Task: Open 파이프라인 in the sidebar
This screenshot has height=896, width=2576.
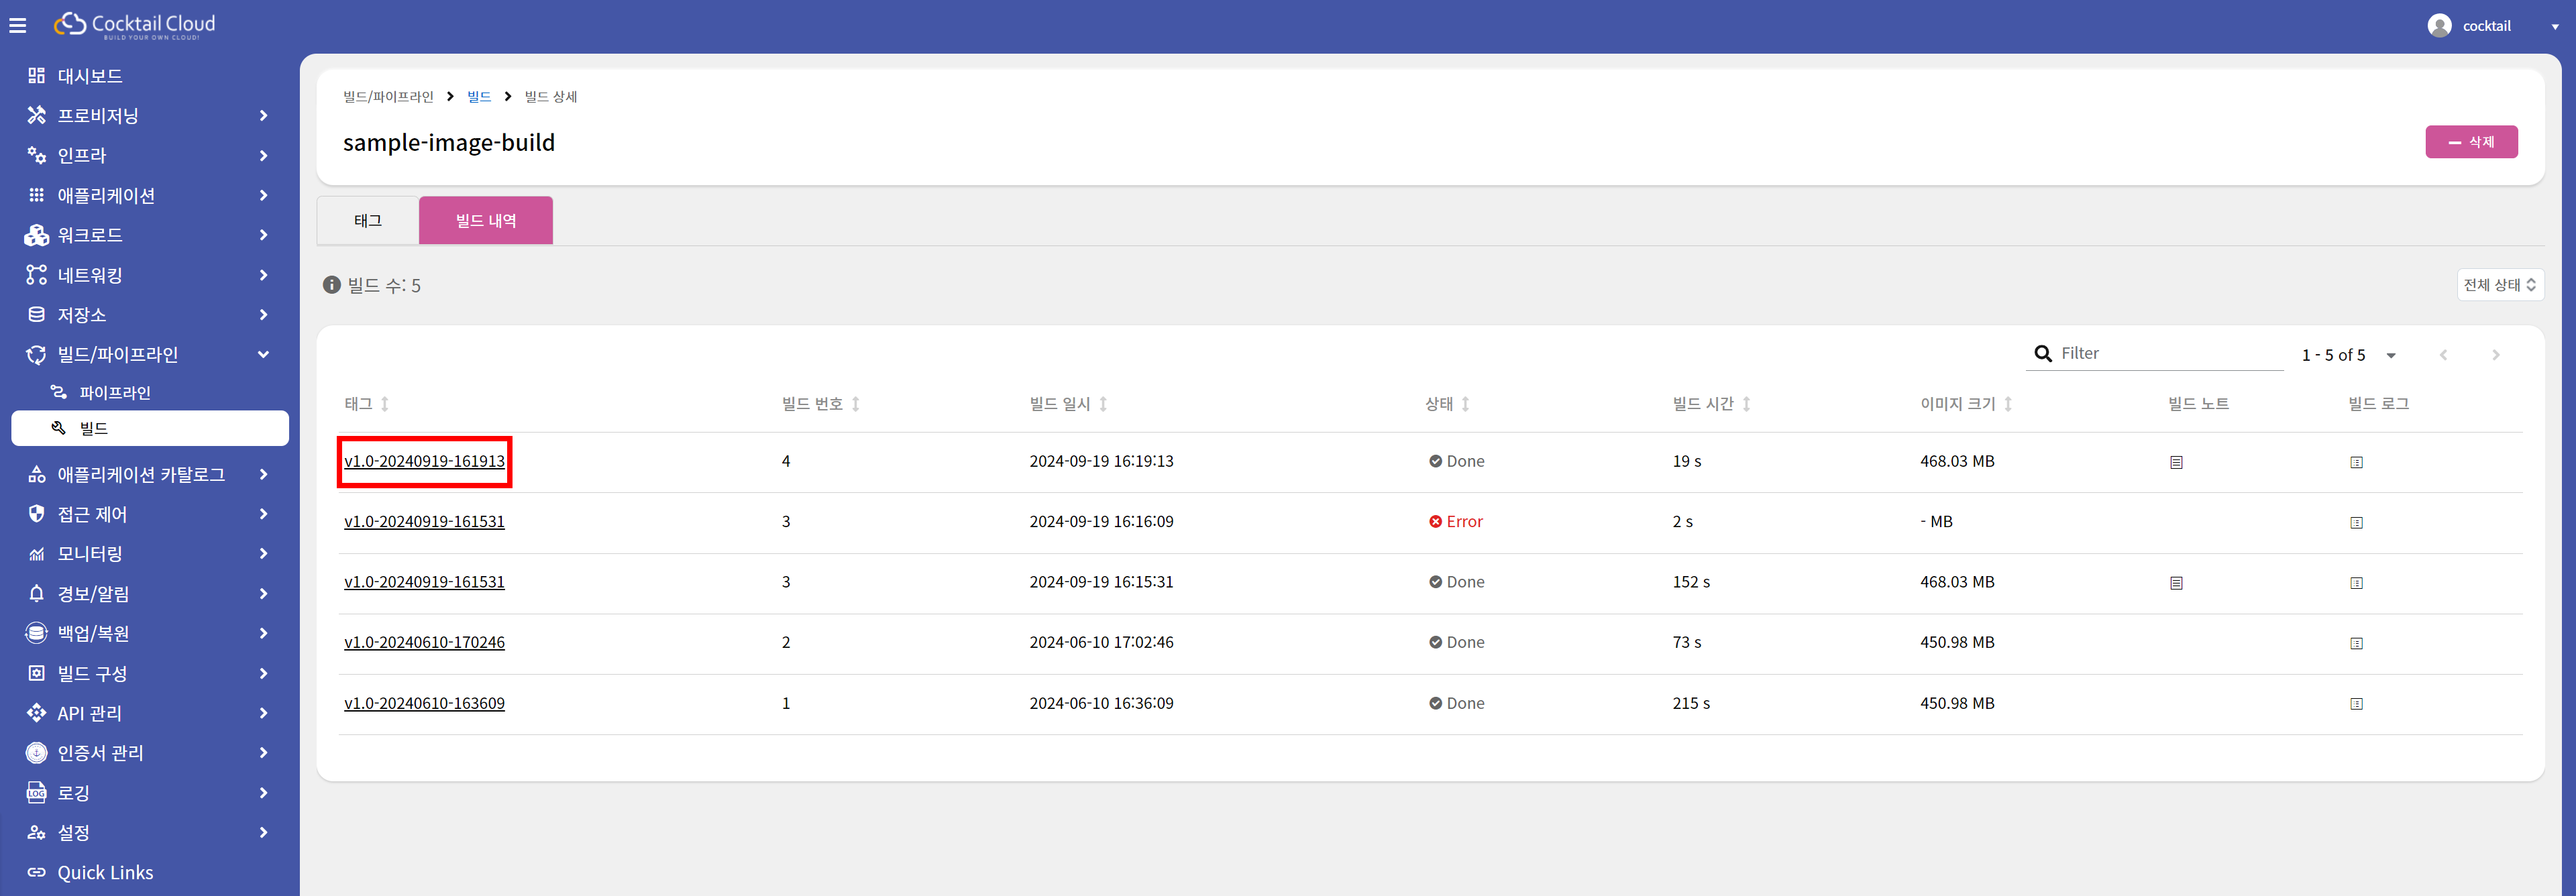Action: click(x=114, y=393)
